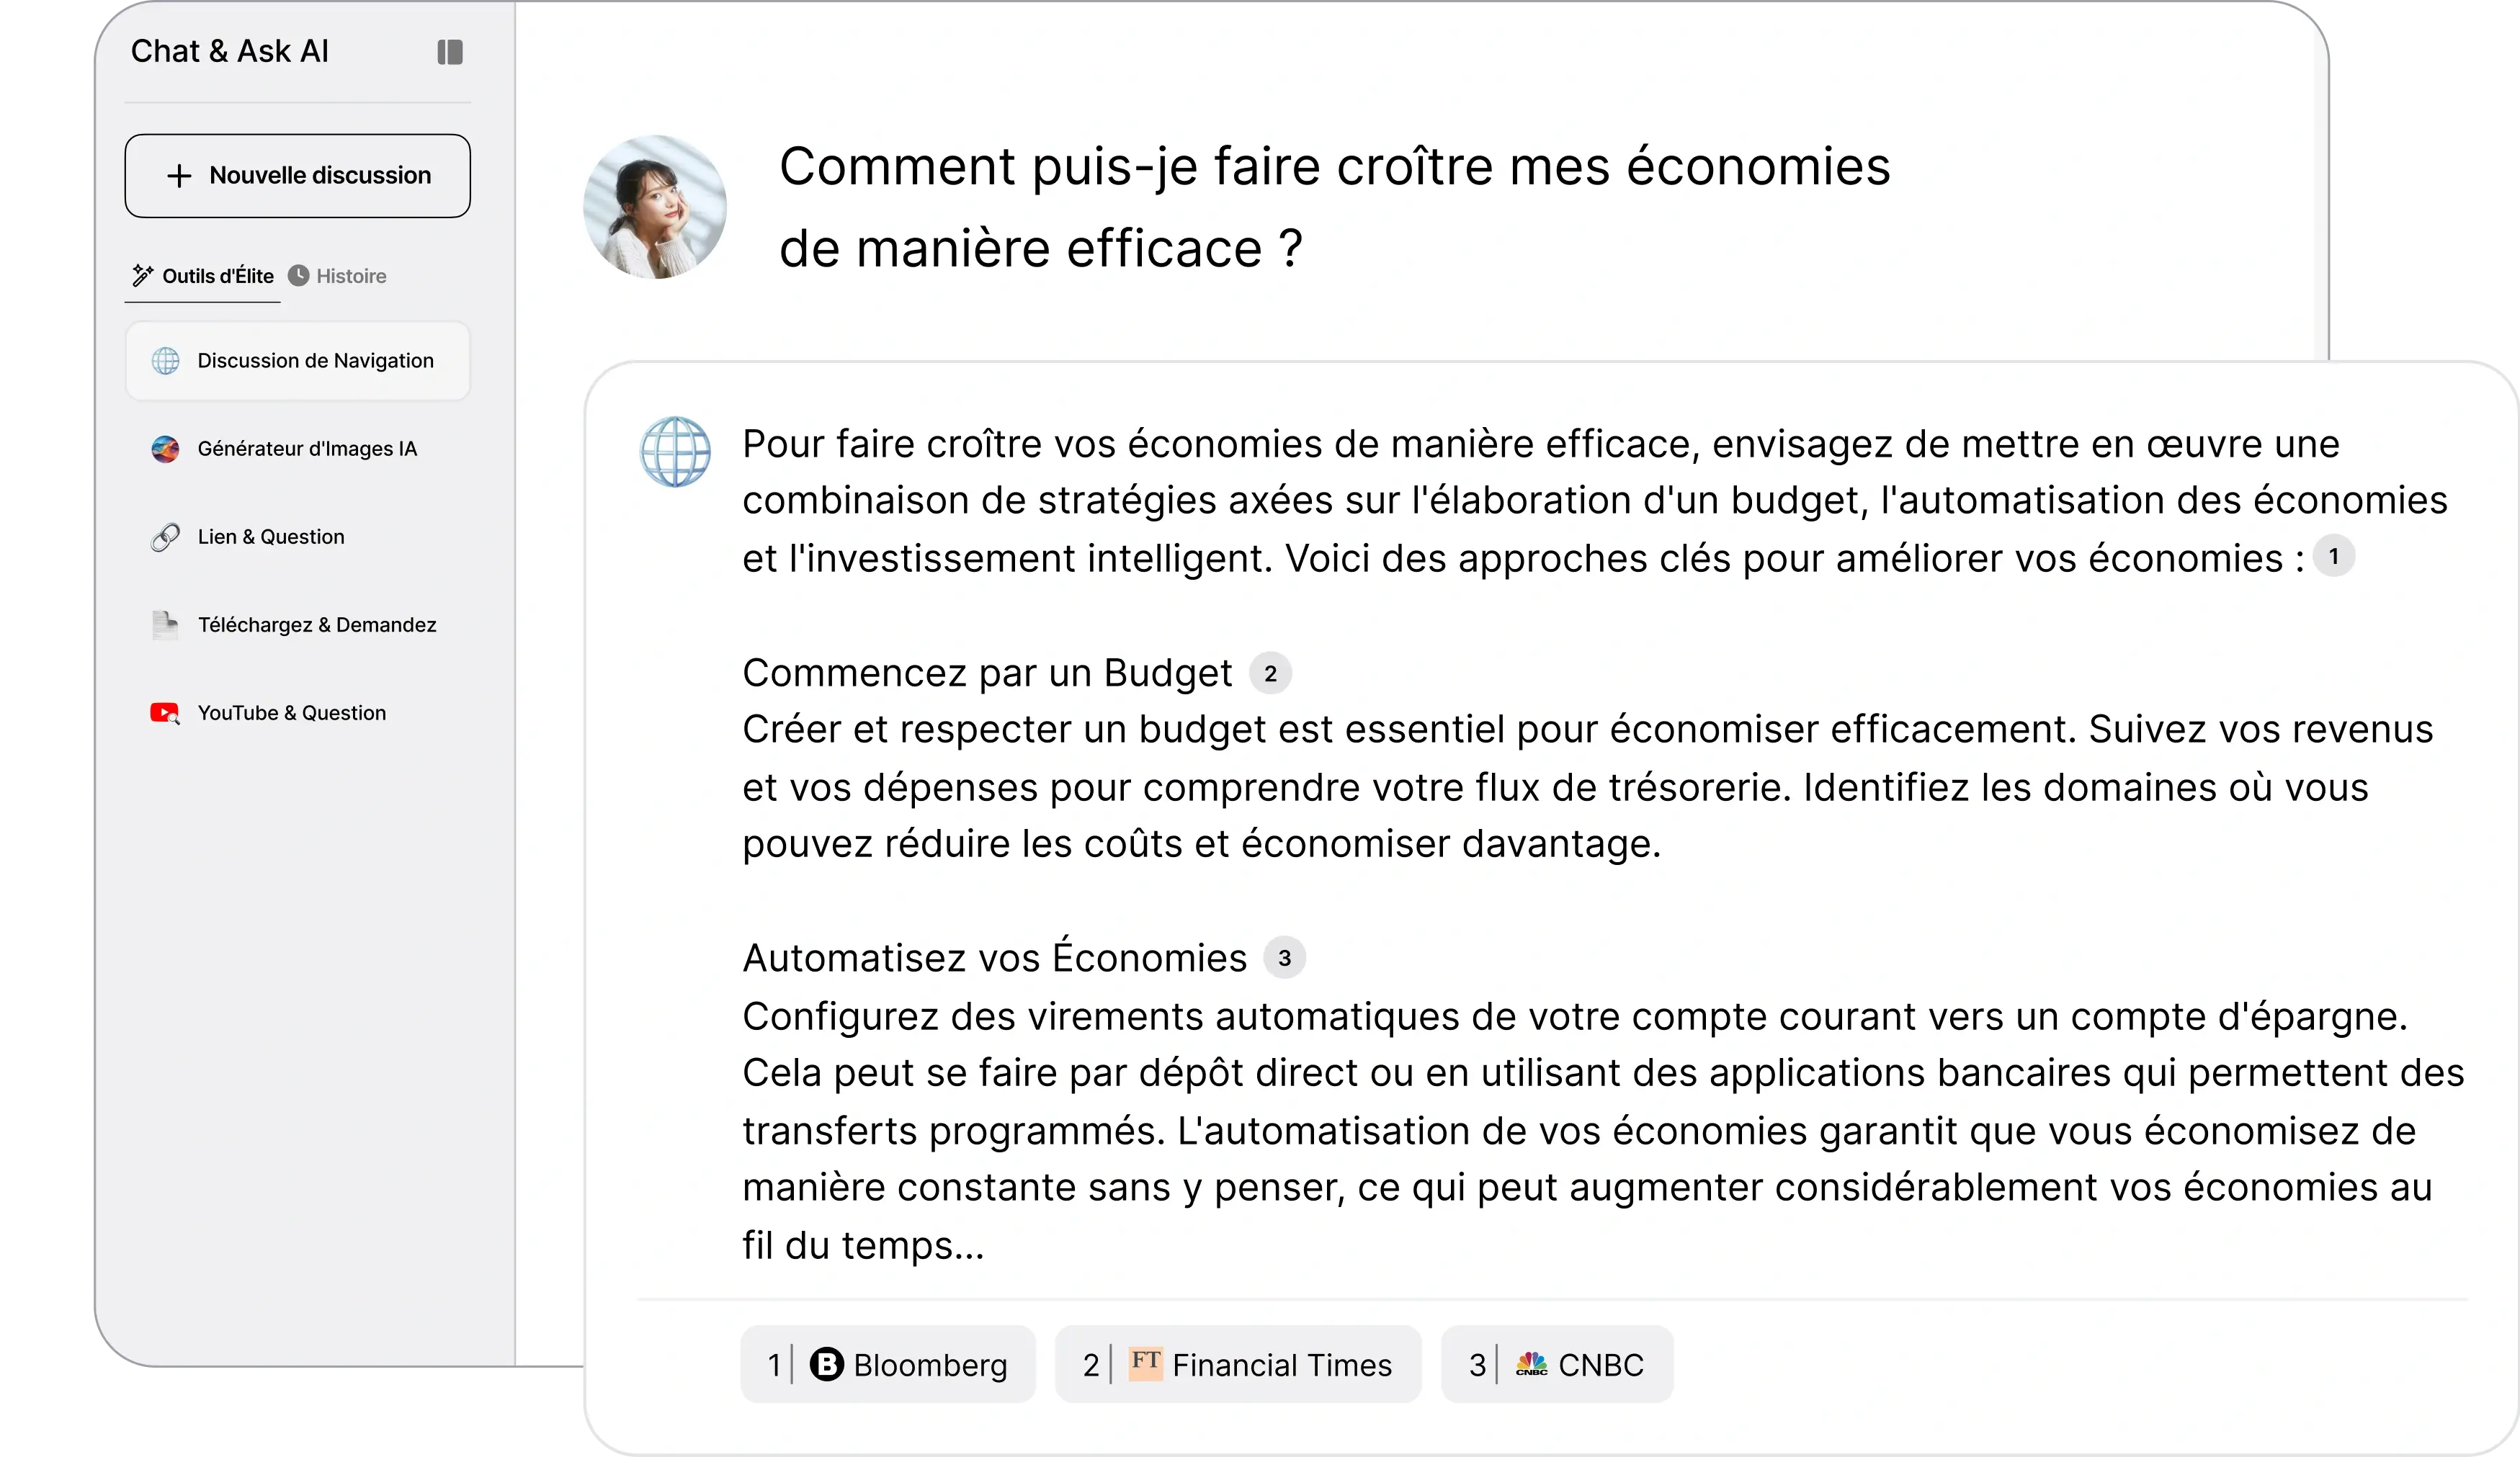
Task: Click the clock icon next to Histoire
Action: point(299,276)
